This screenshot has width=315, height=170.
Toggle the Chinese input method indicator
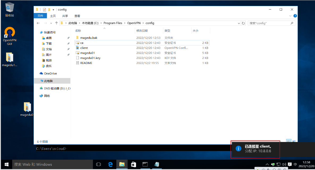[x=295, y=164]
